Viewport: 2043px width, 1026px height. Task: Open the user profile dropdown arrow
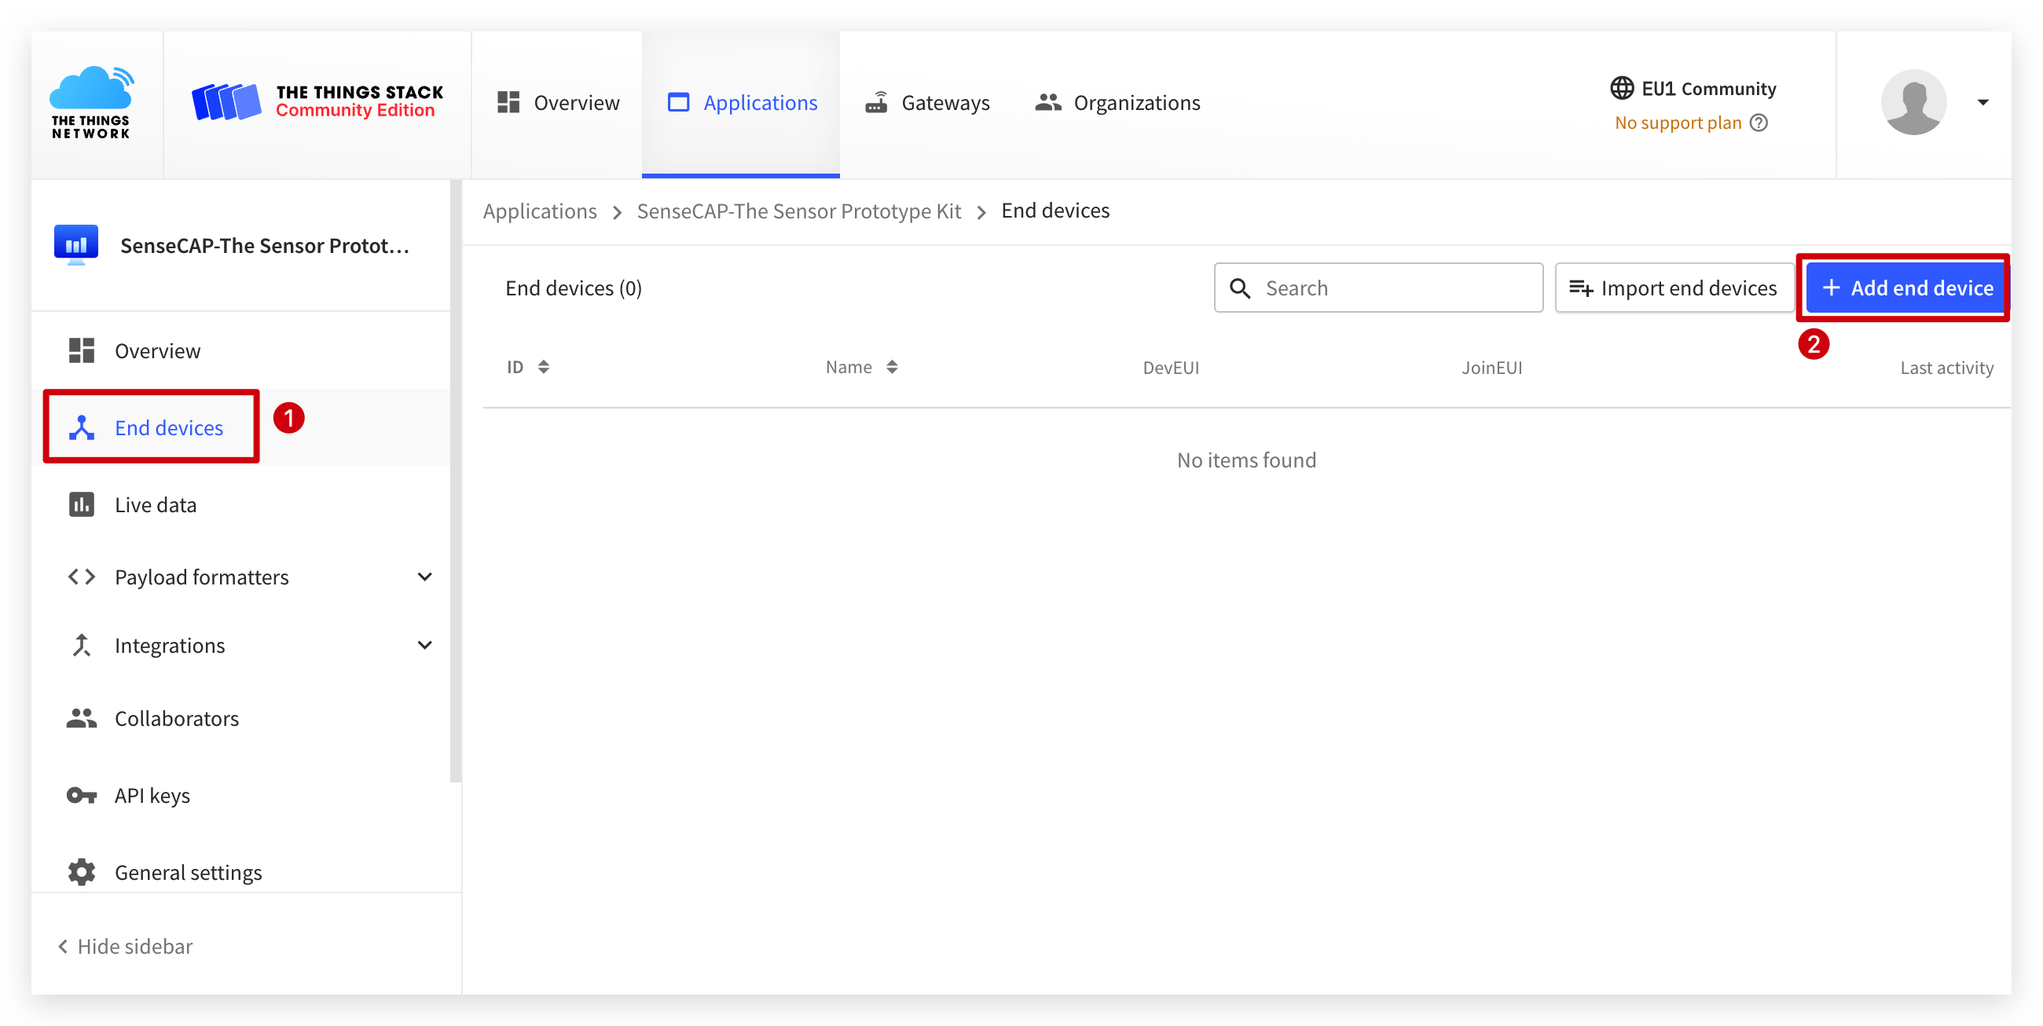pyautogui.click(x=1982, y=102)
